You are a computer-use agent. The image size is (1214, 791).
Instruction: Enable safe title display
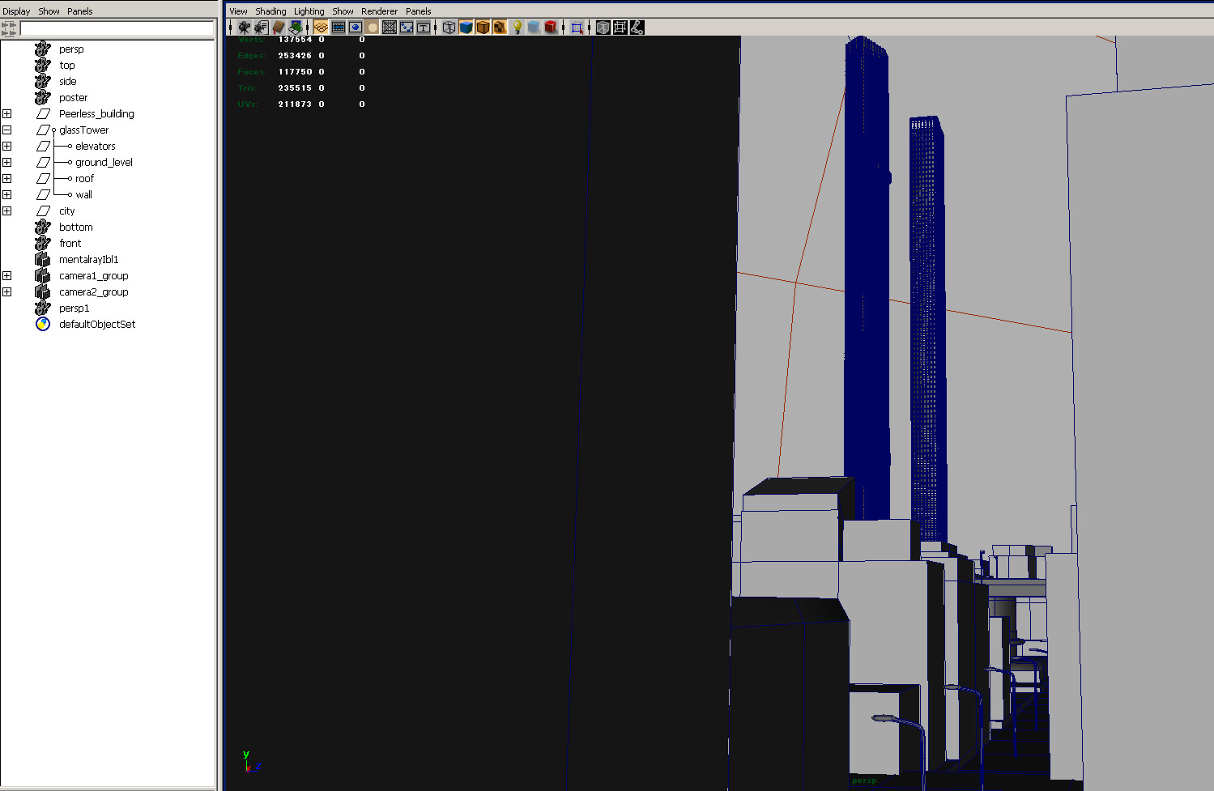[x=423, y=27]
